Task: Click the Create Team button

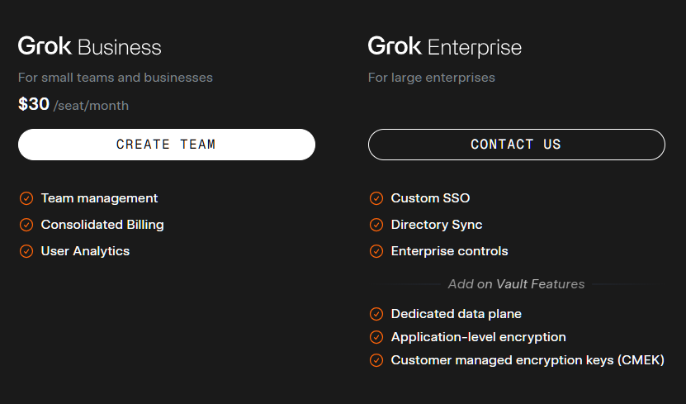Action: point(166,145)
